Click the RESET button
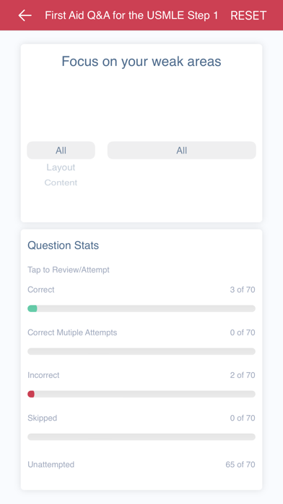The width and height of the screenshot is (283, 504). [x=248, y=15]
